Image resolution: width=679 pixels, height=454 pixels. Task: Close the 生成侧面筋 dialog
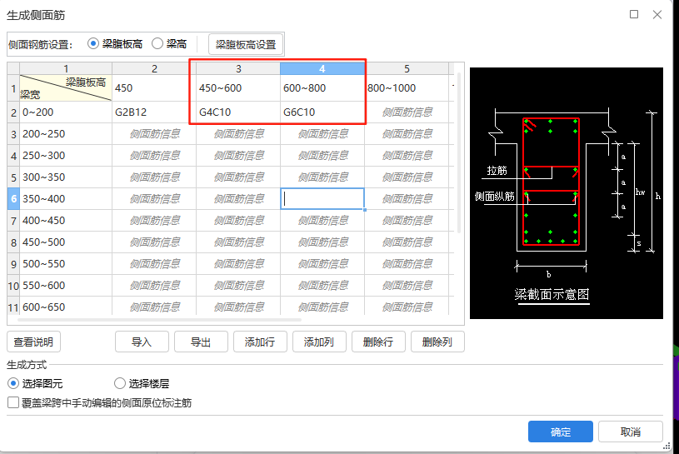657,14
